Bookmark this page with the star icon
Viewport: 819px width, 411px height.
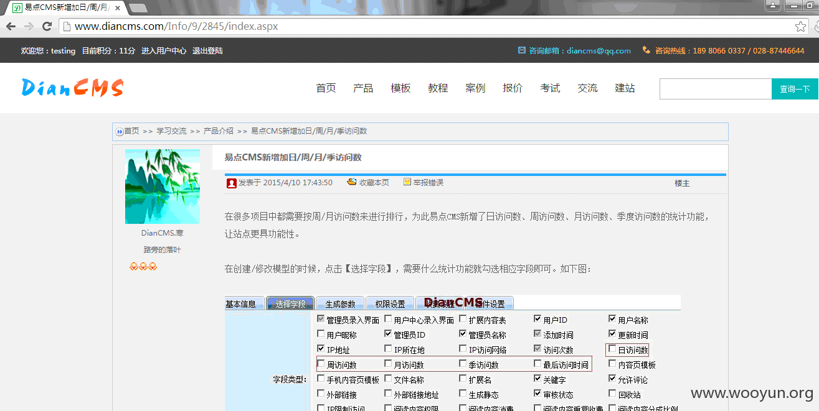coord(800,27)
